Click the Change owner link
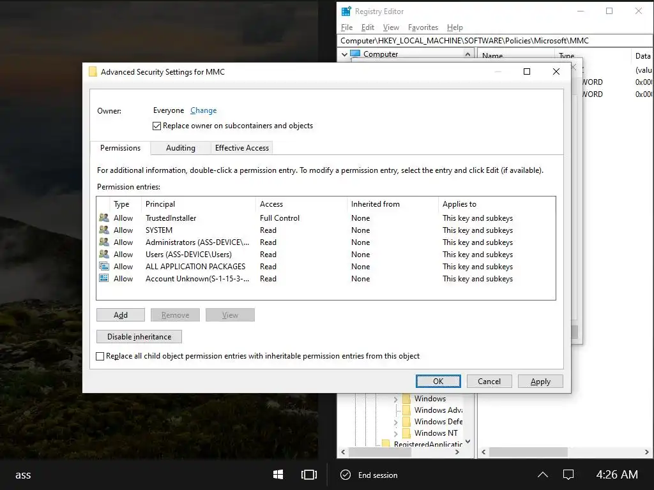This screenshot has height=490, width=654. pyautogui.click(x=204, y=110)
